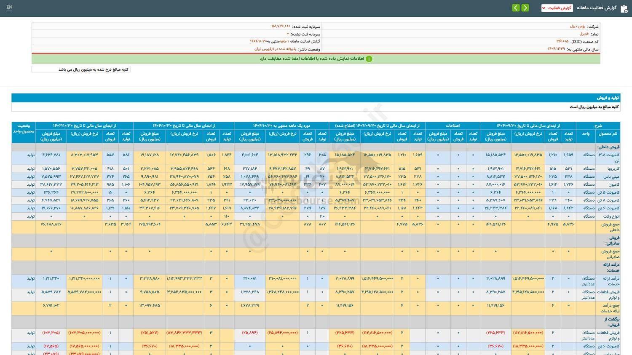The image size is (632, 355).
Task: Click the وضعیت محصول-واحد column header
Action: coord(24,128)
